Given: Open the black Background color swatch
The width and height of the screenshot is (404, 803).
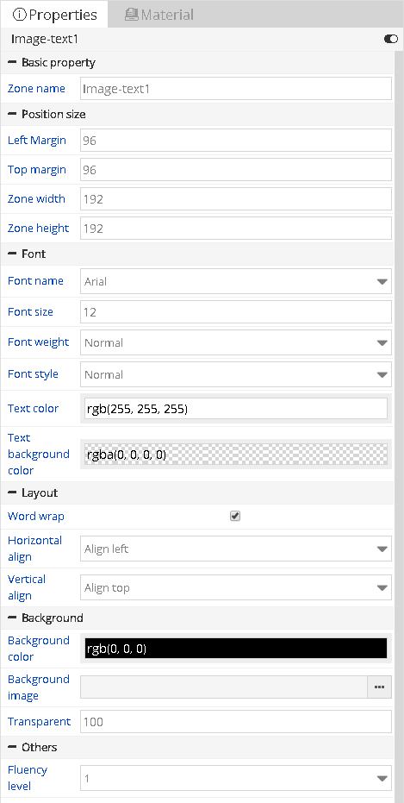Looking at the screenshot, I should [236, 649].
